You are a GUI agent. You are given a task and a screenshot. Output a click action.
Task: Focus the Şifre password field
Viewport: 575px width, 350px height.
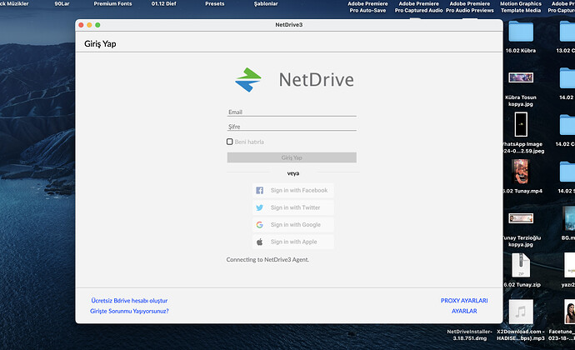coord(292,127)
